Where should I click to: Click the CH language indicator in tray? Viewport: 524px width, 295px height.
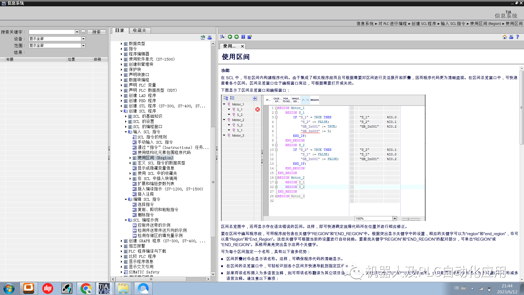click(456, 288)
